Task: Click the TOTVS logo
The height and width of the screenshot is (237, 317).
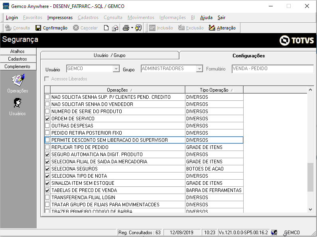Action: (x=297, y=40)
